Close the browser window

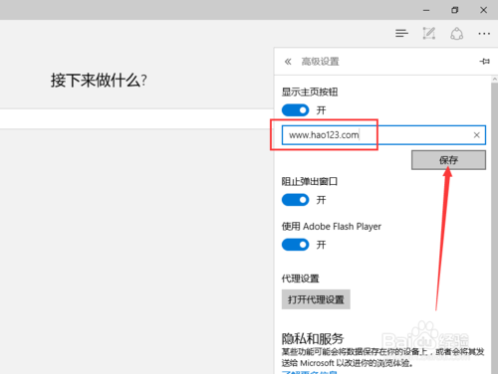pyautogui.click(x=483, y=10)
